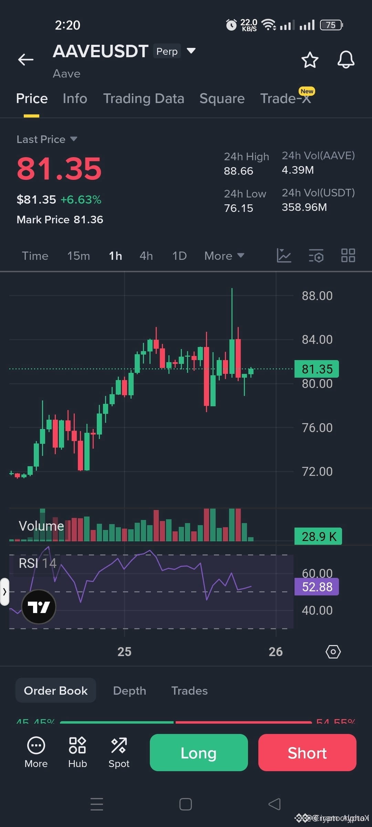The image size is (372, 827).
Task: Tap the 24h High value 88.66
Action: click(238, 171)
